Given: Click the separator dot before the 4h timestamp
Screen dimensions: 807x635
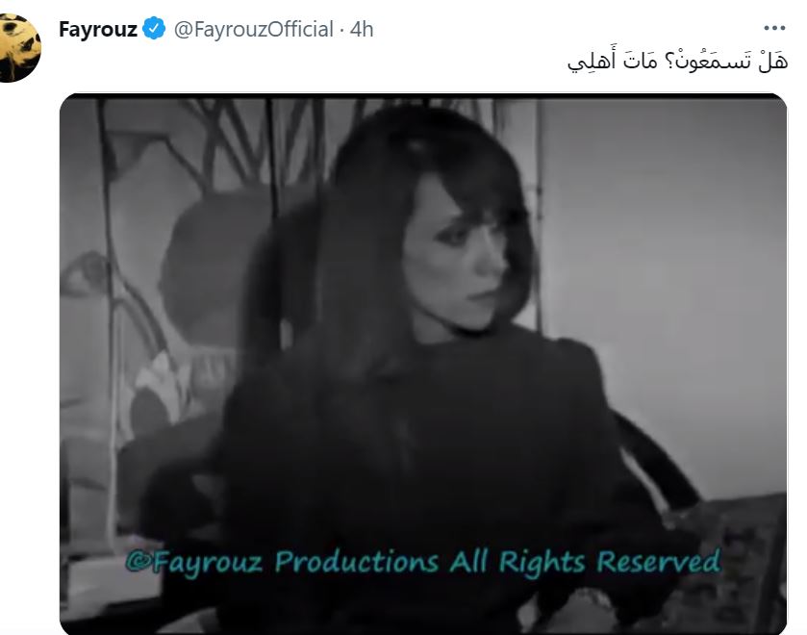Looking at the screenshot, I should point(341,30).
